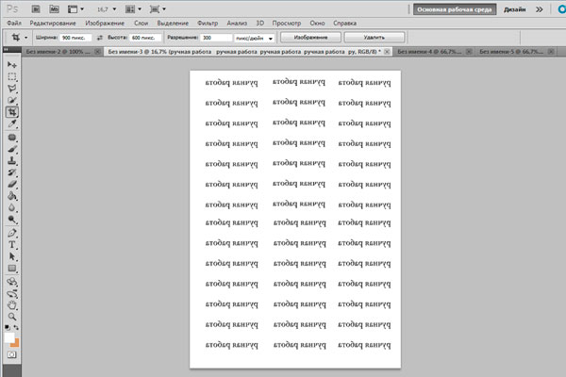Select the Rectangle shape tool
Viewport: 566px width, 377px height.
click(12, 269)
